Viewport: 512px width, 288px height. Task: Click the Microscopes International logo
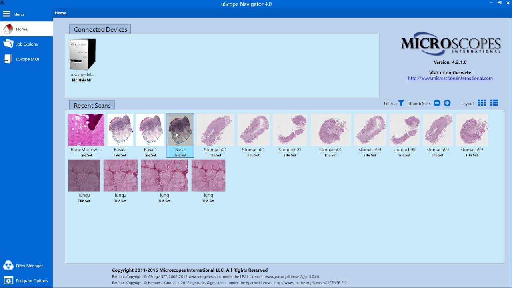(x=451, y=43)
